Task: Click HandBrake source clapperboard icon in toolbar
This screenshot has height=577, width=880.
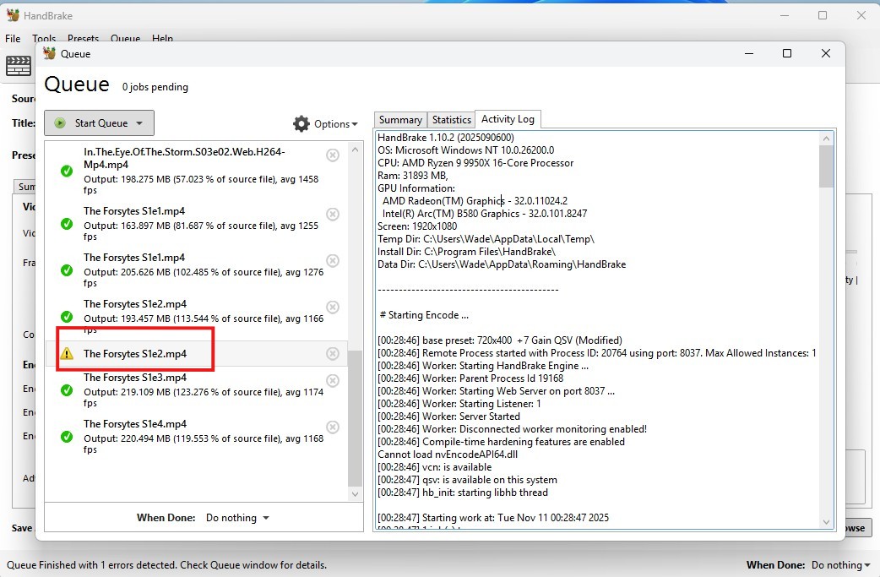Action: (19, 65)
